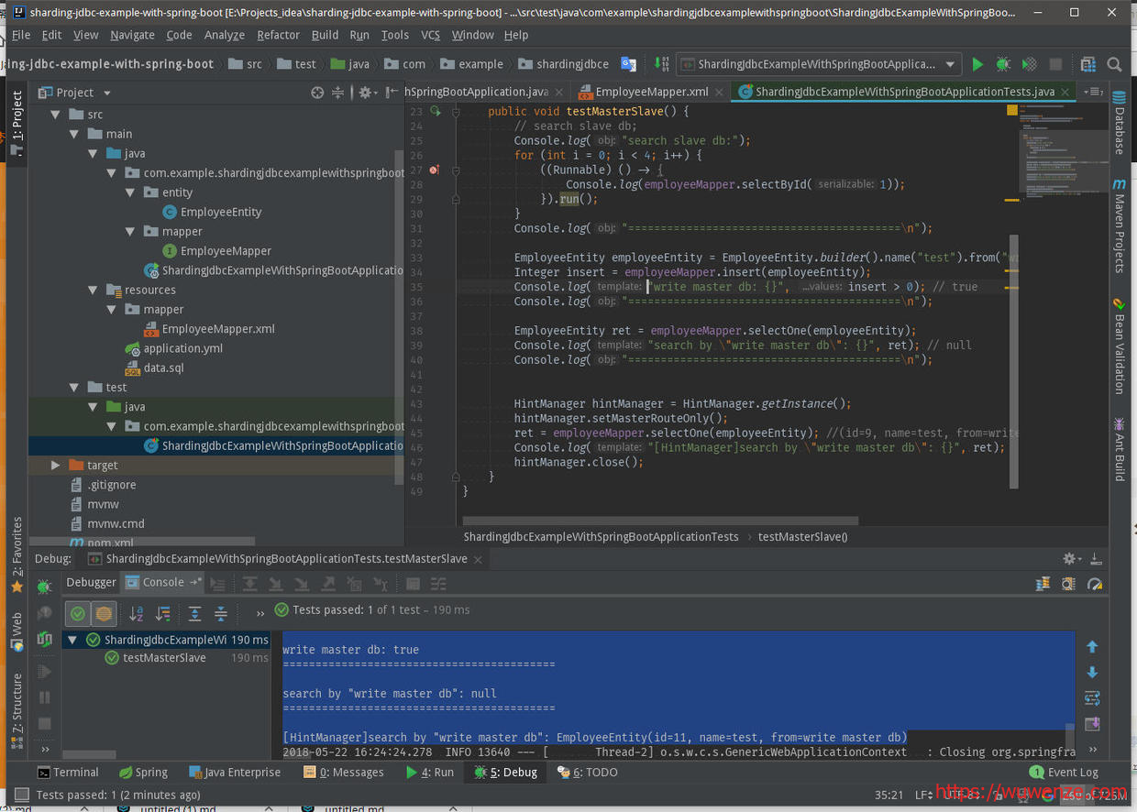Open Project panel gear settings dropdown
The width and height of the screenshot is (1137, 812).
(x=368, y=93)
